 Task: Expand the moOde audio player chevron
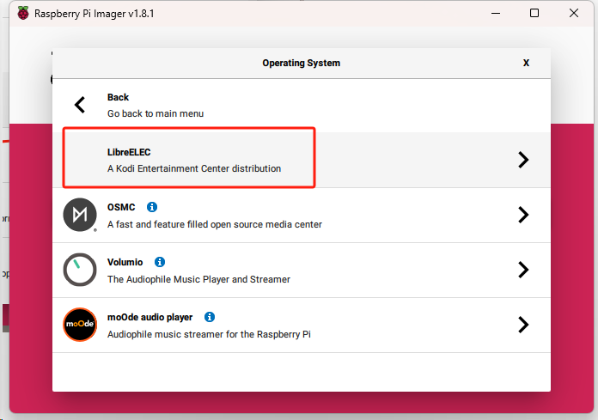click(523, 325)
